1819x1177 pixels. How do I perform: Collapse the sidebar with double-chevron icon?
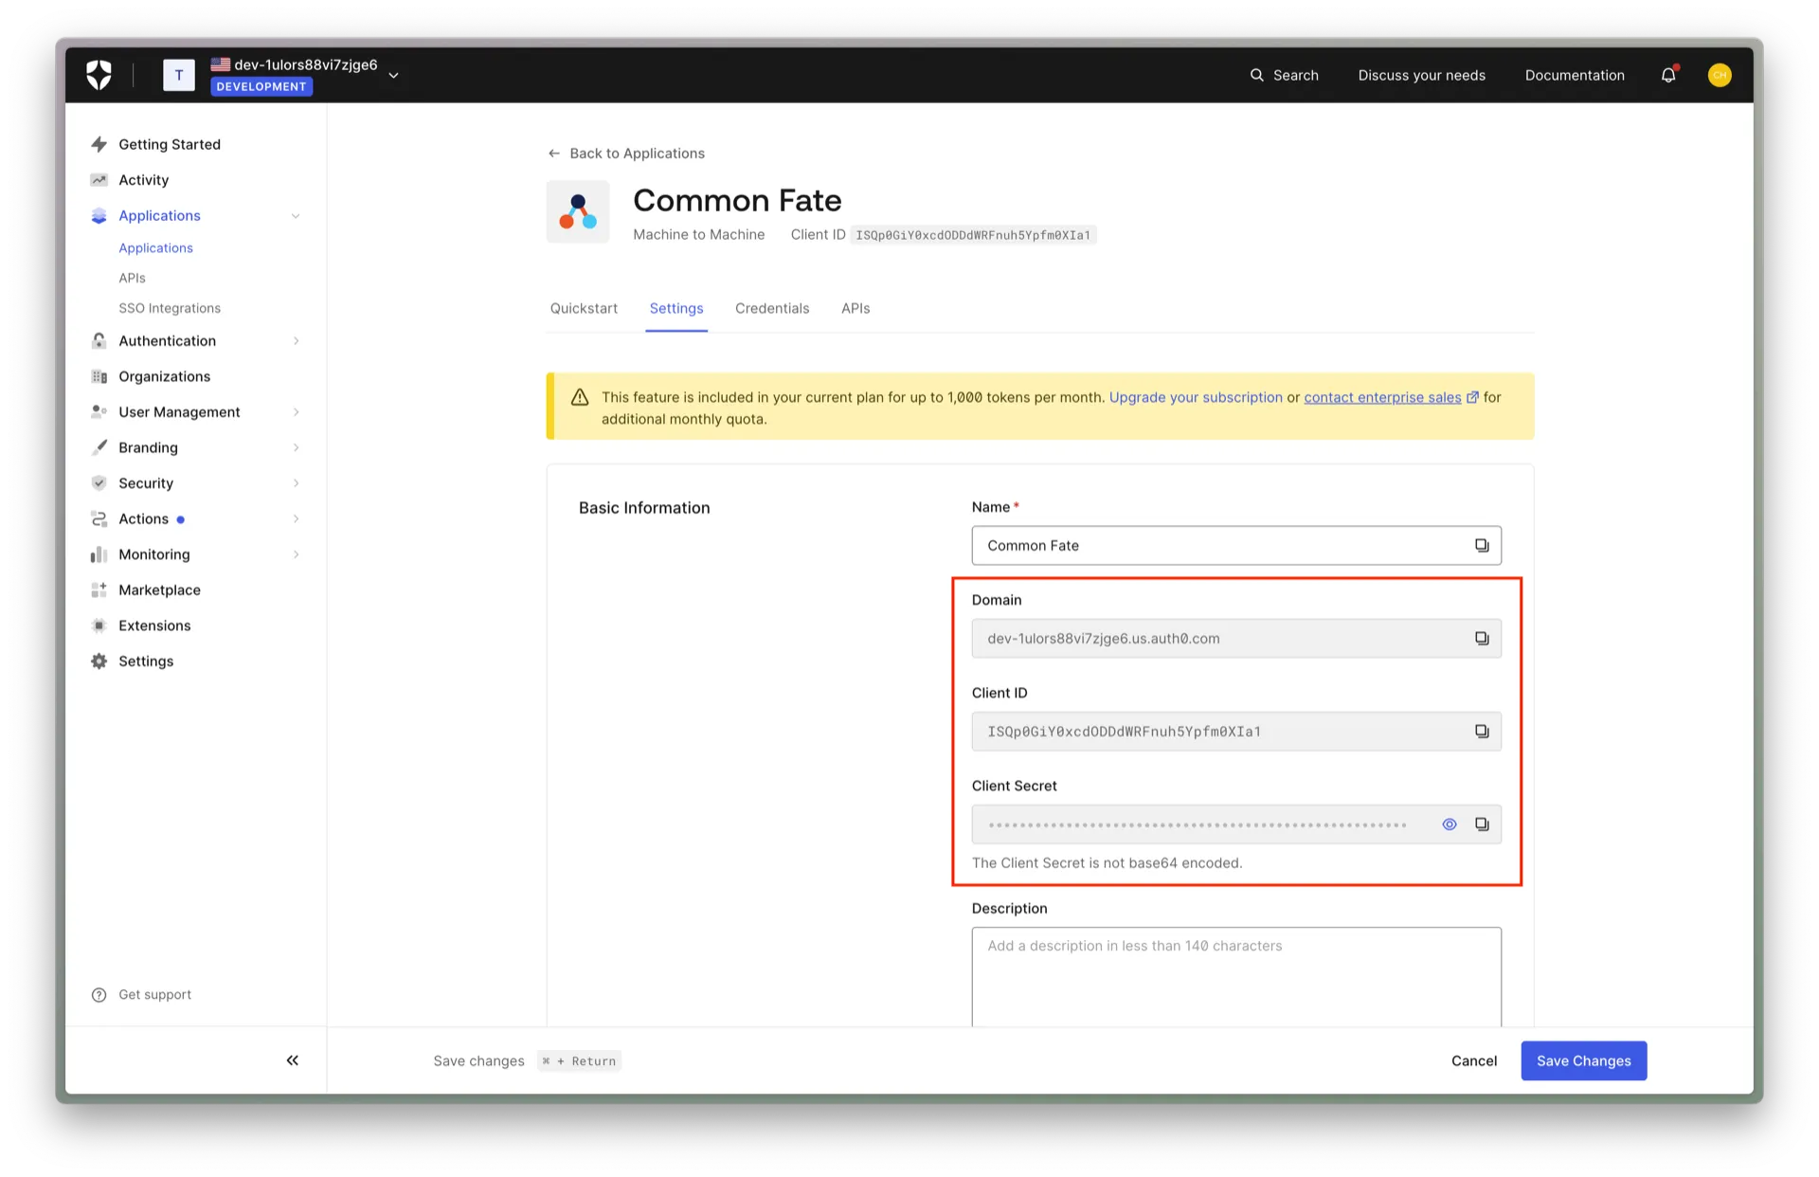coord(292,1060)
